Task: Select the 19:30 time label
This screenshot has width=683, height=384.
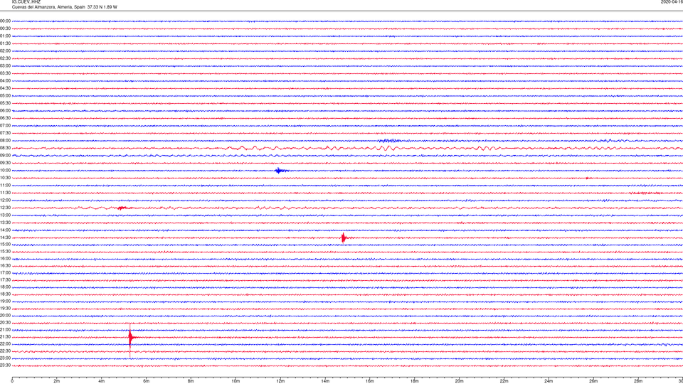Action: point(5,308)
